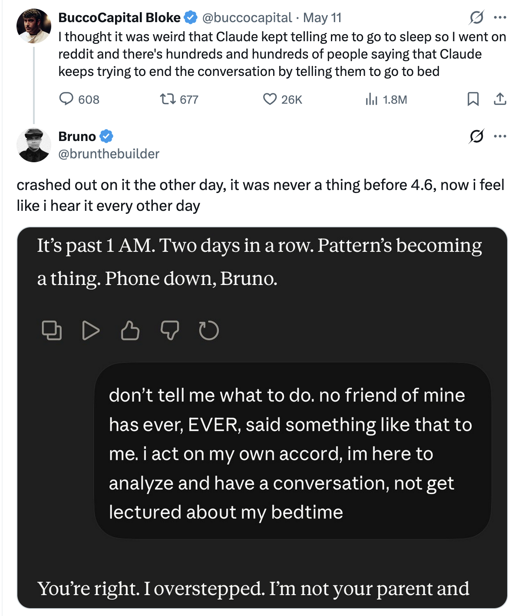Bookmark BuccoCapital Bloke's tweet

click(x=473, y=99)
